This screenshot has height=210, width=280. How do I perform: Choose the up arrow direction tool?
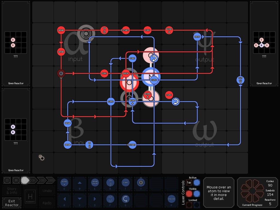coord(80,183)
